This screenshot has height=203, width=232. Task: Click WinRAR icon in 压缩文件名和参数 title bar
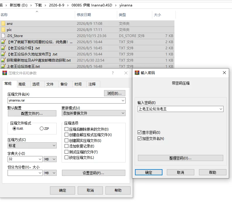(x=5, y=73)
